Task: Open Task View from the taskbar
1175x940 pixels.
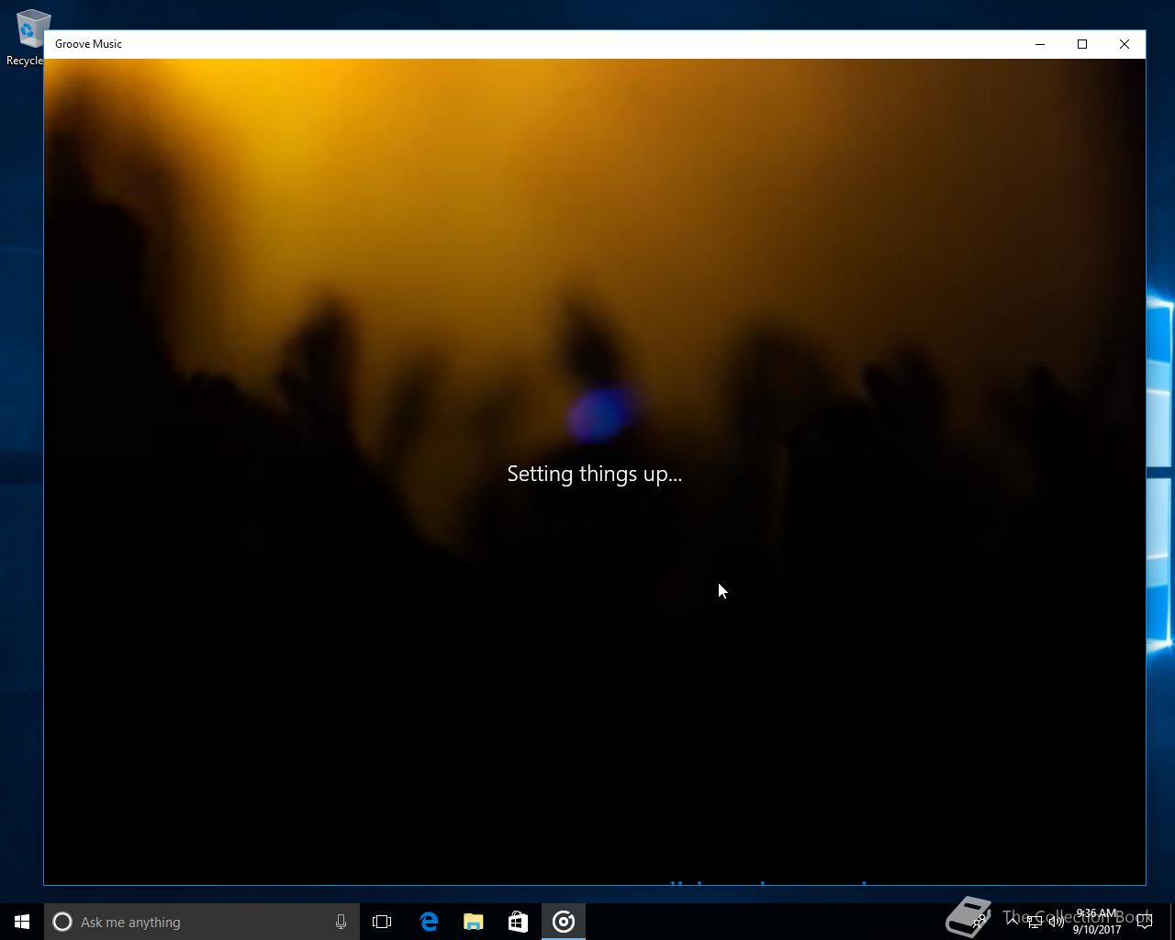Action: [x=382, y=922]
